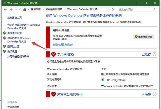161x109 pixels.
Task: Expand the 来宾或公用网络 section chevron
Action: click(154, 94)
